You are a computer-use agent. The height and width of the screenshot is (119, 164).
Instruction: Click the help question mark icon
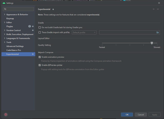(6, 115)
